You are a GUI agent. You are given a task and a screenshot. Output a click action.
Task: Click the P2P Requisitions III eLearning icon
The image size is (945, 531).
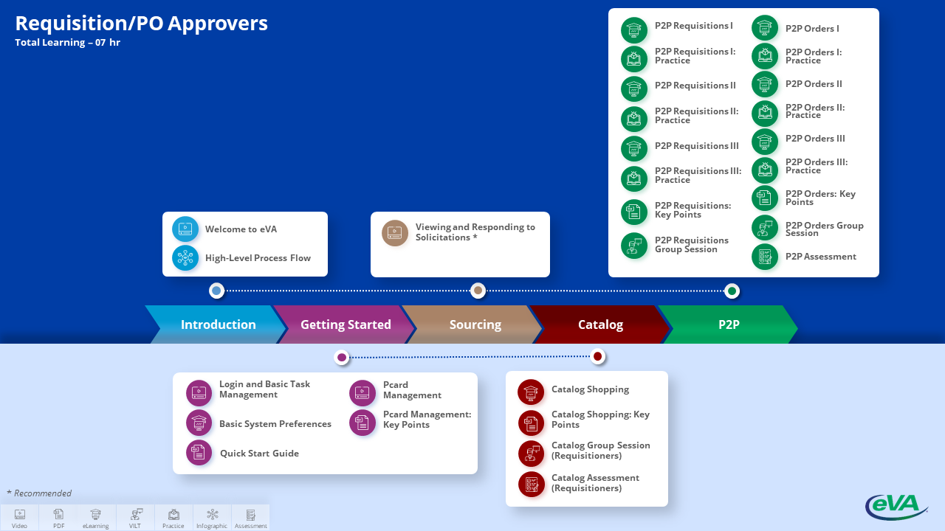click(x=634, y=149)
